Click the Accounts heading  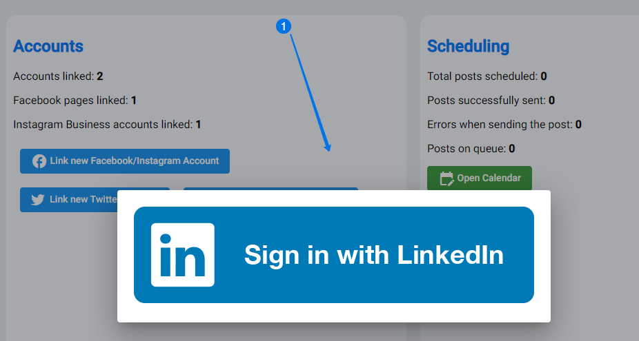tap(48, 46)
